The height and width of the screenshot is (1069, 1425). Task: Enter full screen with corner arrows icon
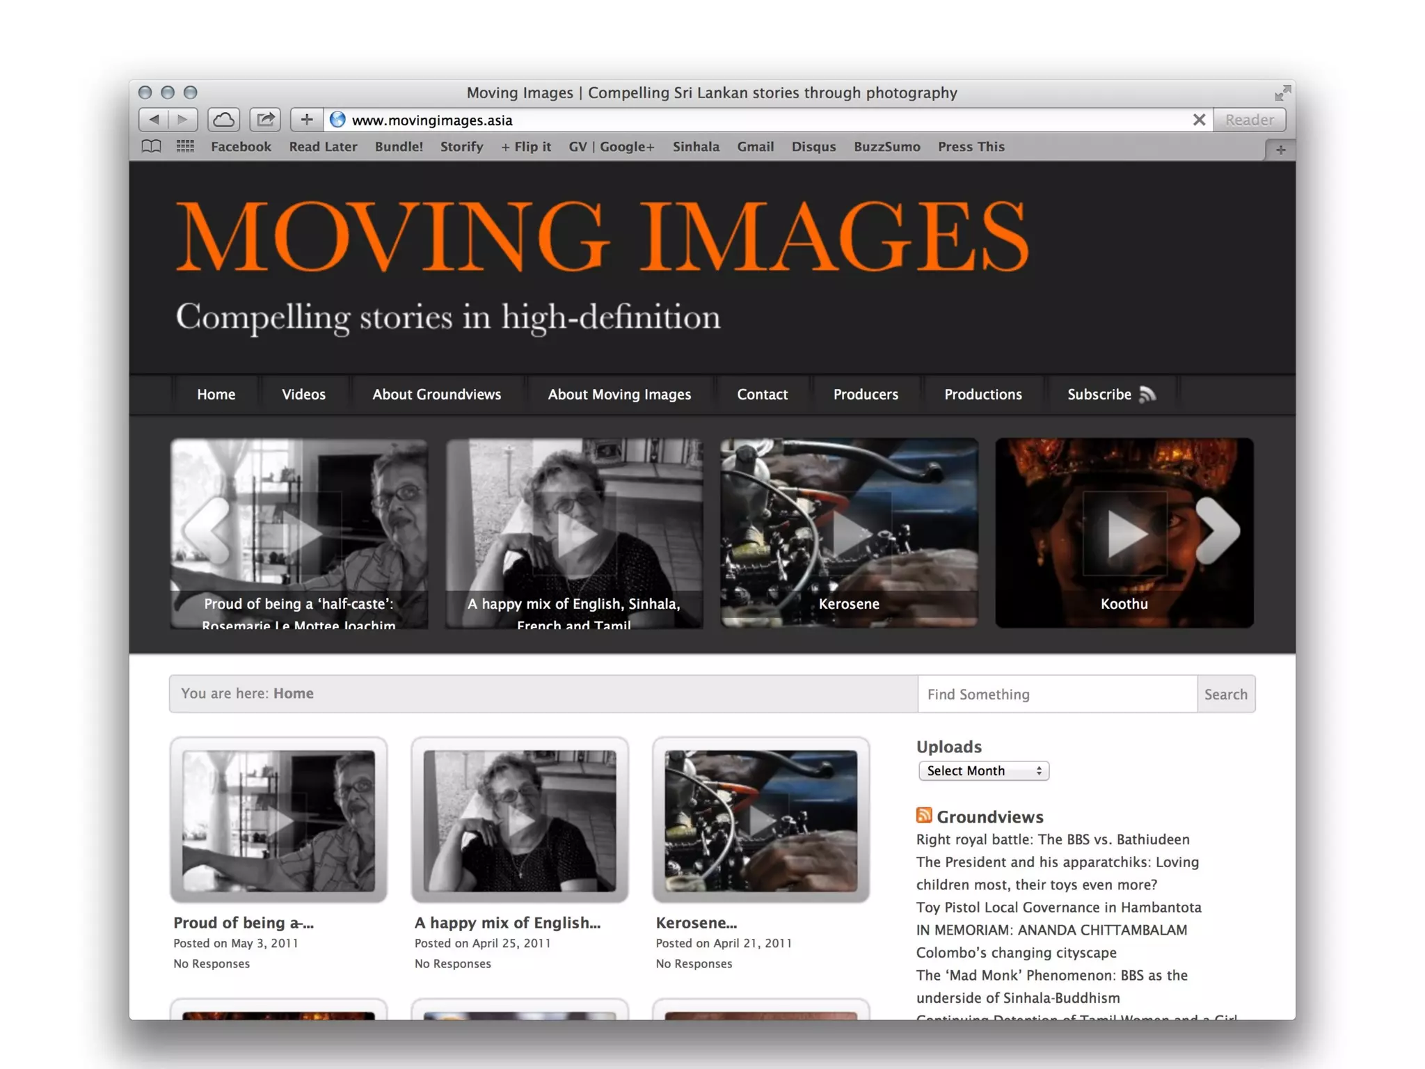1282,93
